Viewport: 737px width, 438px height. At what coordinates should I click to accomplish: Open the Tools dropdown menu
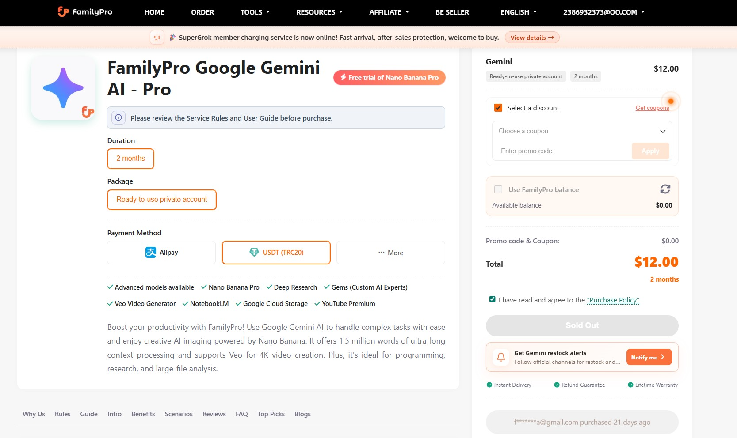[255, 12]
